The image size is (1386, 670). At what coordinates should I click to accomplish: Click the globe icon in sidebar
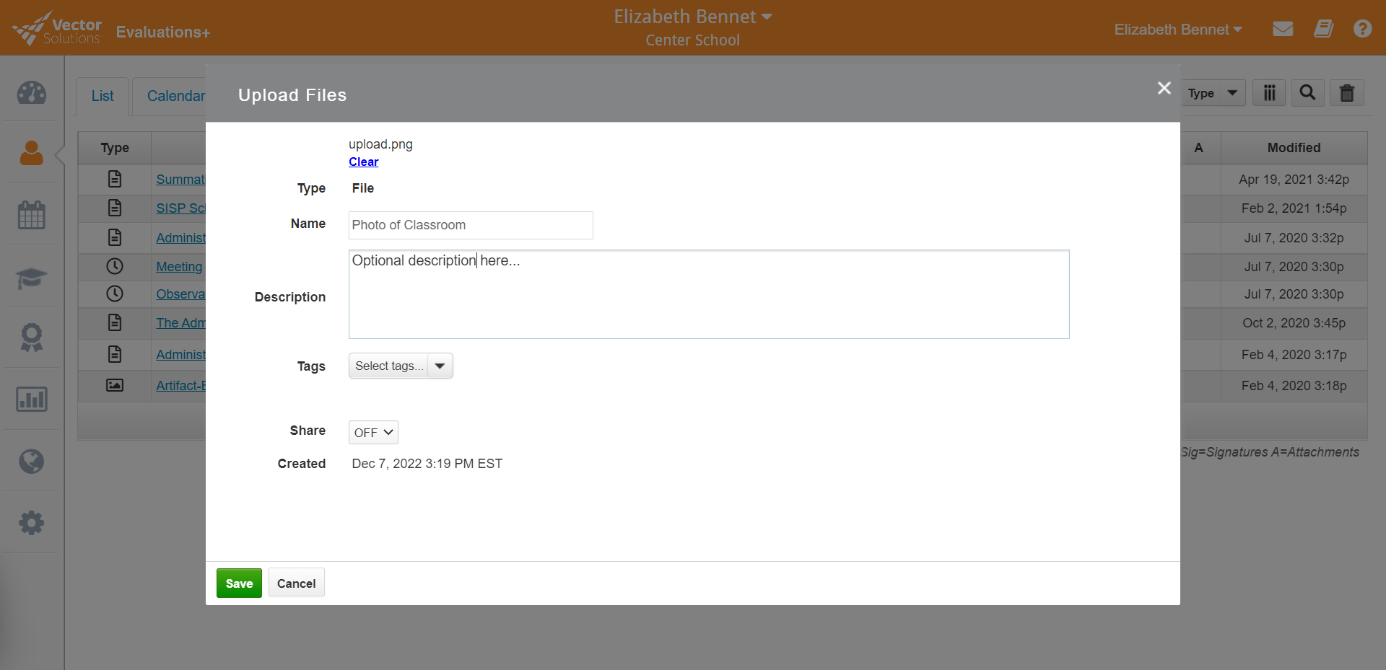click(x=32, y=461)
